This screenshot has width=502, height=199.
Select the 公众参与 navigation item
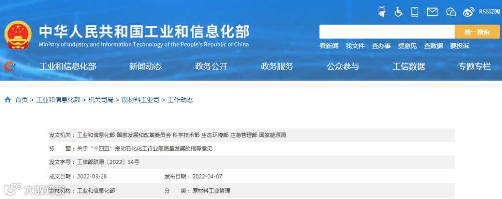pyautogui.click(x=343, y=66)
